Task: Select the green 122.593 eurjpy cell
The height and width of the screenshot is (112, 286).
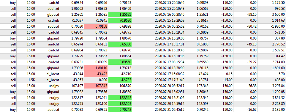Action: (120, 104)
